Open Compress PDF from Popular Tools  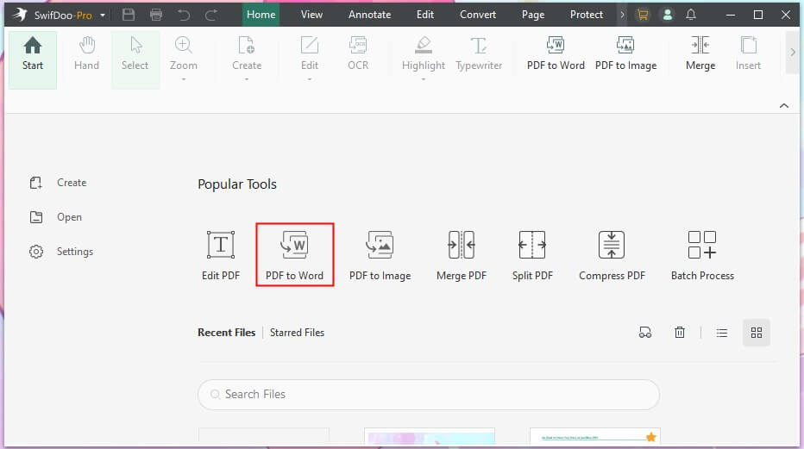(x=612, y=255)
